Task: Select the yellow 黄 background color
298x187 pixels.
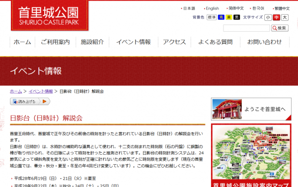Action: tap(229, 17)
